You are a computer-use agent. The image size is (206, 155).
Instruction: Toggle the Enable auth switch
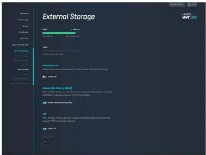44,77
